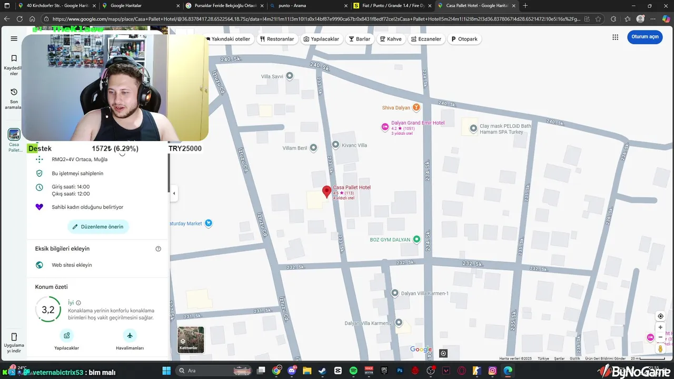
Task: Click Düzenleme önerin button
Action: point(98,227)
